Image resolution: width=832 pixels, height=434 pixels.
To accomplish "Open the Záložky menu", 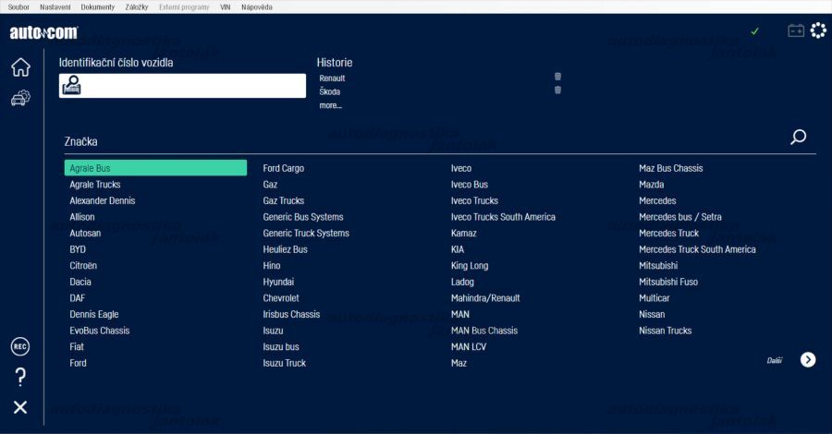I will (137, 6).
